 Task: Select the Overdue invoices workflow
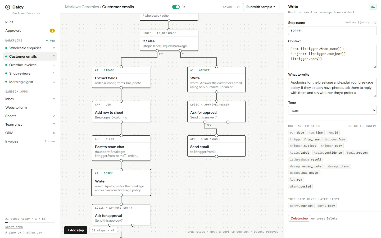(30, 65)
